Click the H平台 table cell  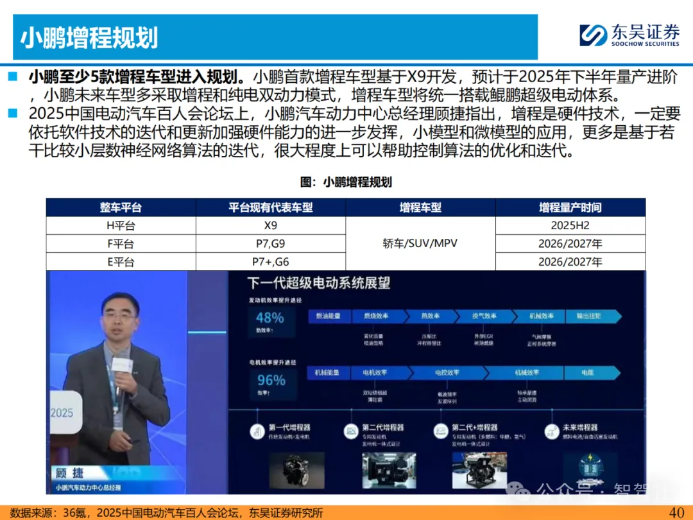click(x=121, y=225)
